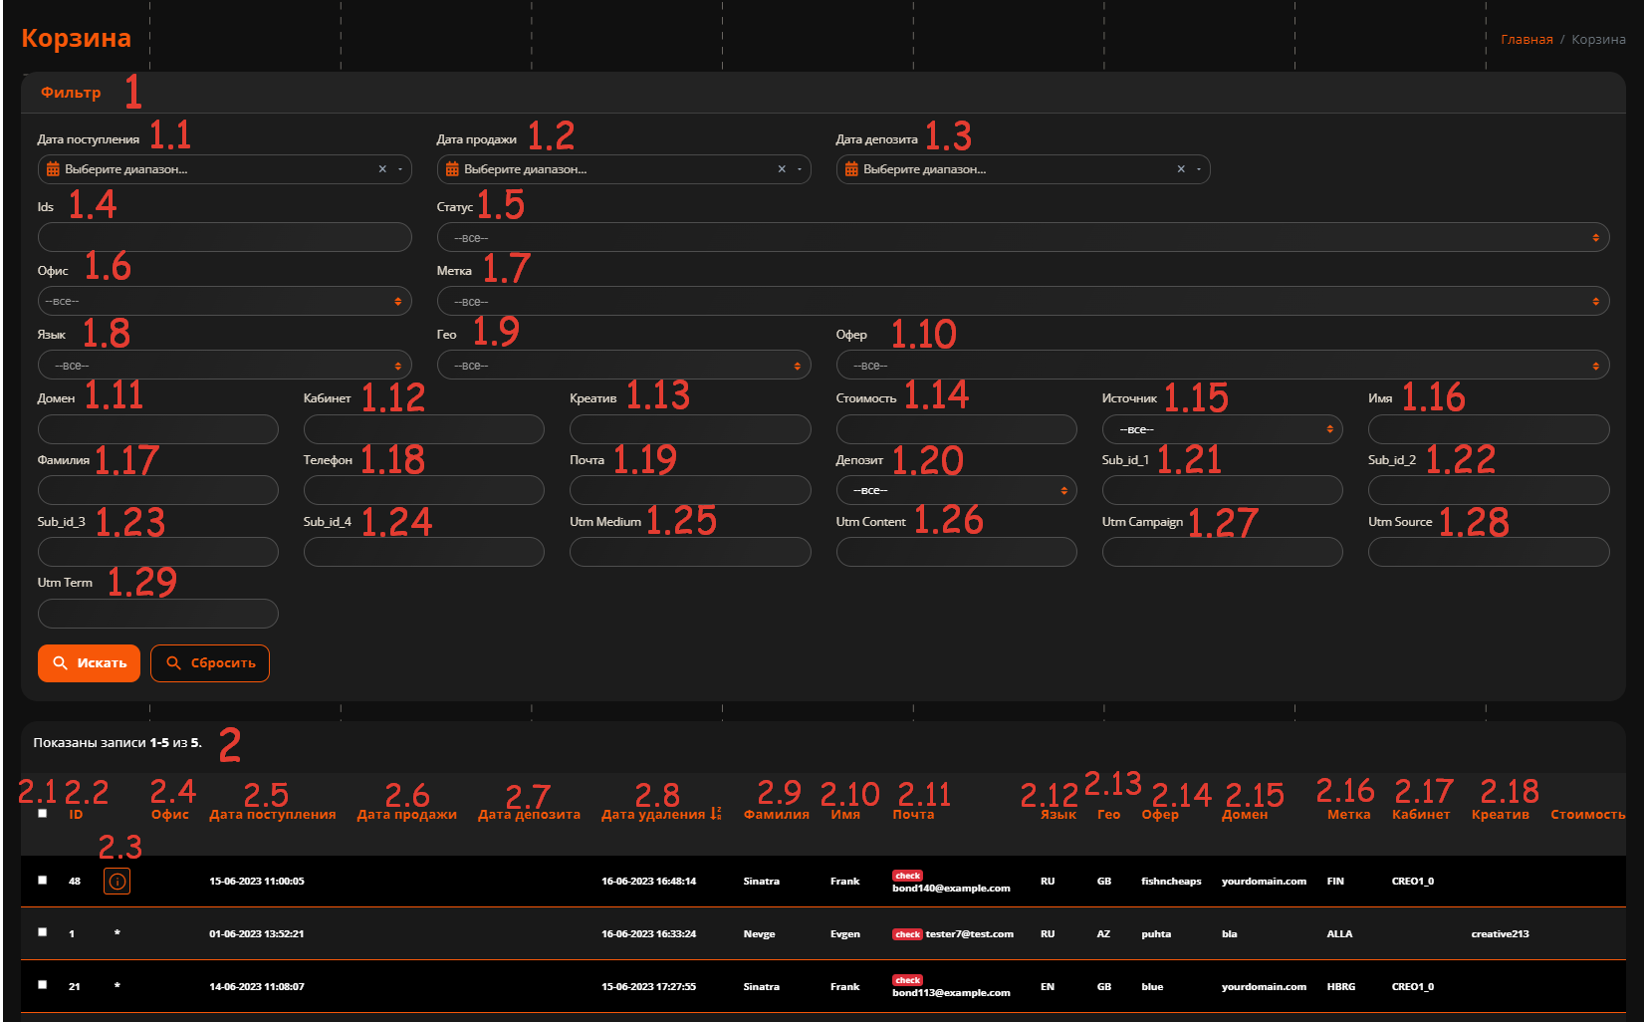This screenshot has height=1022, width=1644.
Task: Open the Язык dropdown
Action: (x=224, y=366)
